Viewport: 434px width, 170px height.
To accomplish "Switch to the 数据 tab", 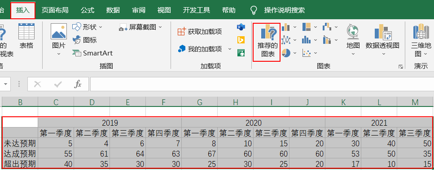I will tap(113, 10).
